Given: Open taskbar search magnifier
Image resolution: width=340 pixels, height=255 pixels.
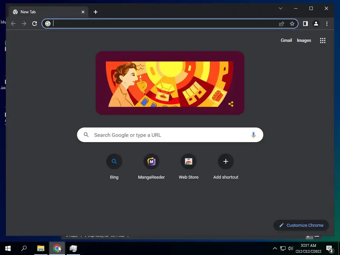Looking at the screenshot, I should point(24,248).
